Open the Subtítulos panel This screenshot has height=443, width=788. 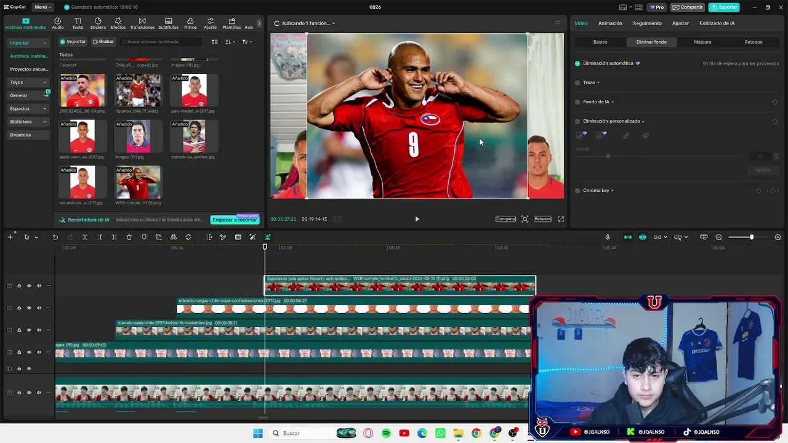[x=168, y=23]
